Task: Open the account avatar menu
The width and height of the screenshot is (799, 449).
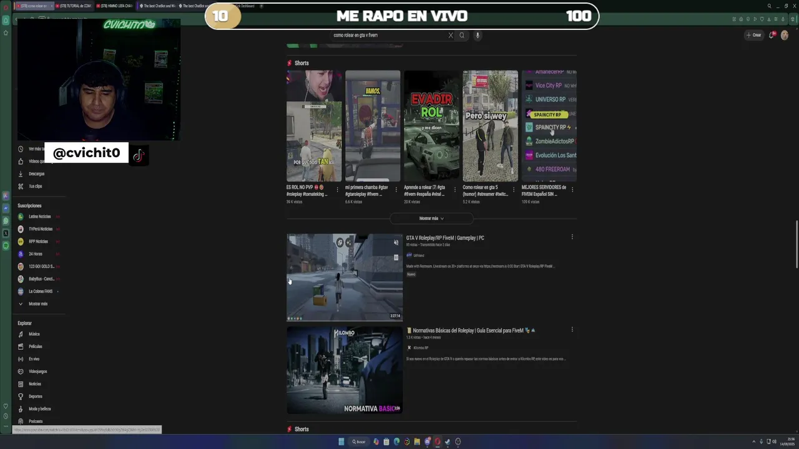Action: click(785, 35)
